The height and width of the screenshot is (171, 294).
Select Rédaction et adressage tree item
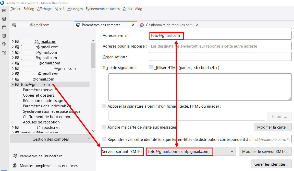(43, 101)
